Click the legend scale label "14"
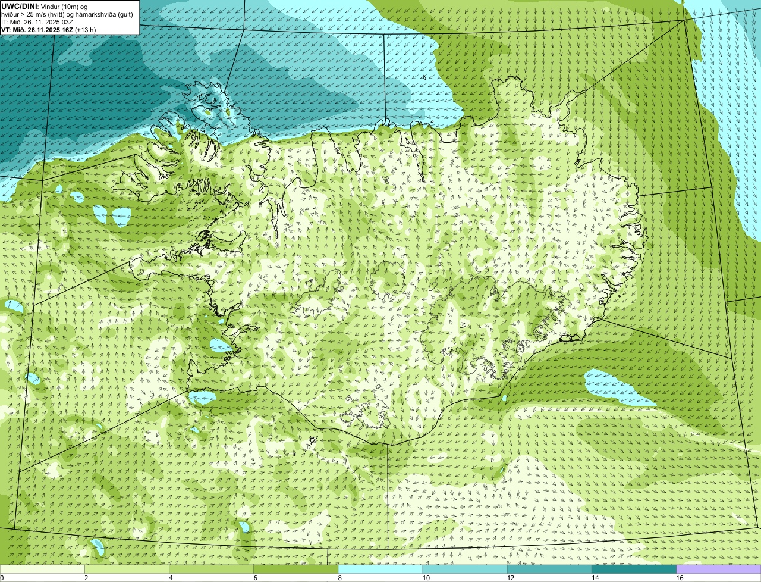 (x=595, y=578)
